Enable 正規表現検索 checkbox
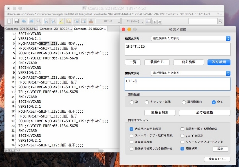 click(x=131, y=142)
